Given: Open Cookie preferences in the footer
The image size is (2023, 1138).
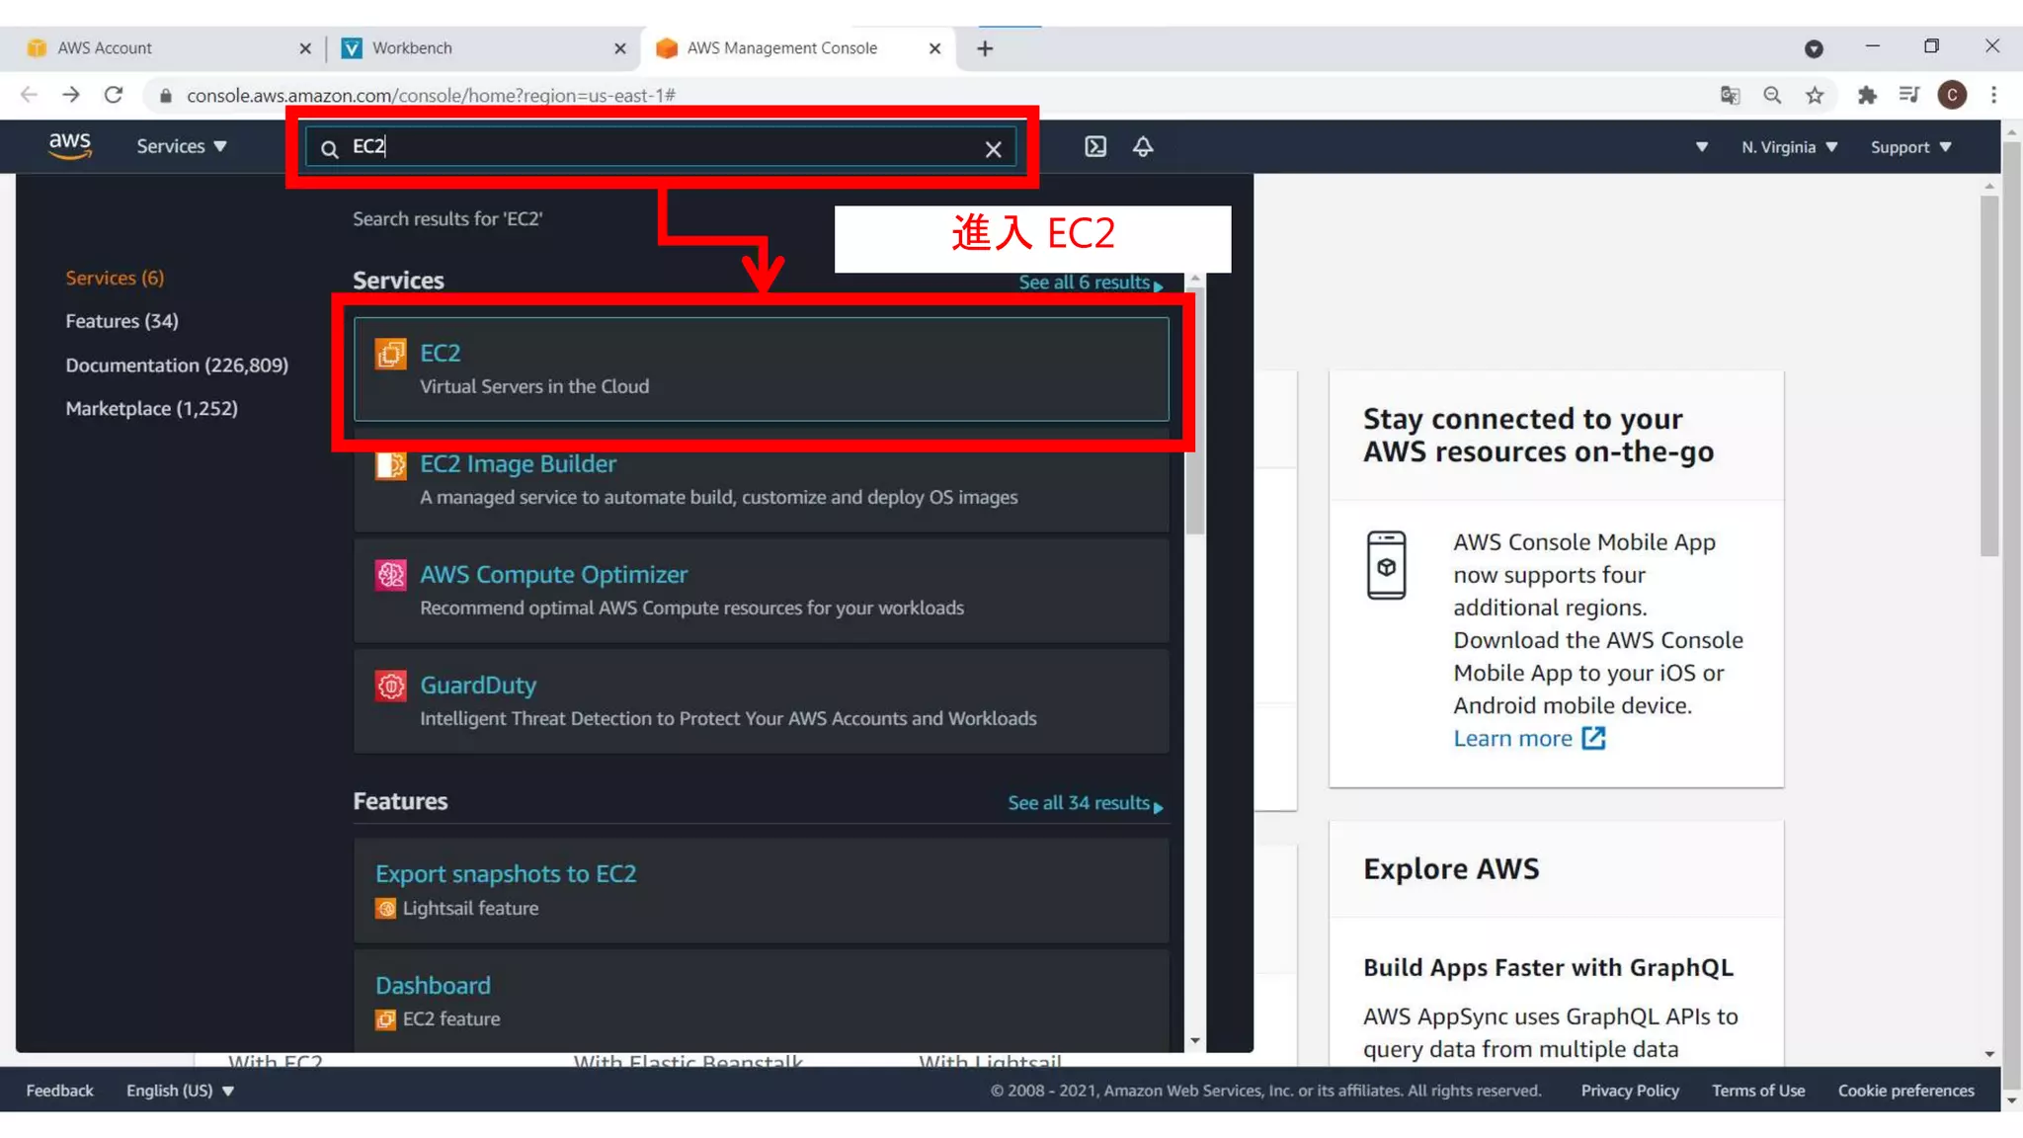Looking at the screenshot, I should coord(1905,1091).
